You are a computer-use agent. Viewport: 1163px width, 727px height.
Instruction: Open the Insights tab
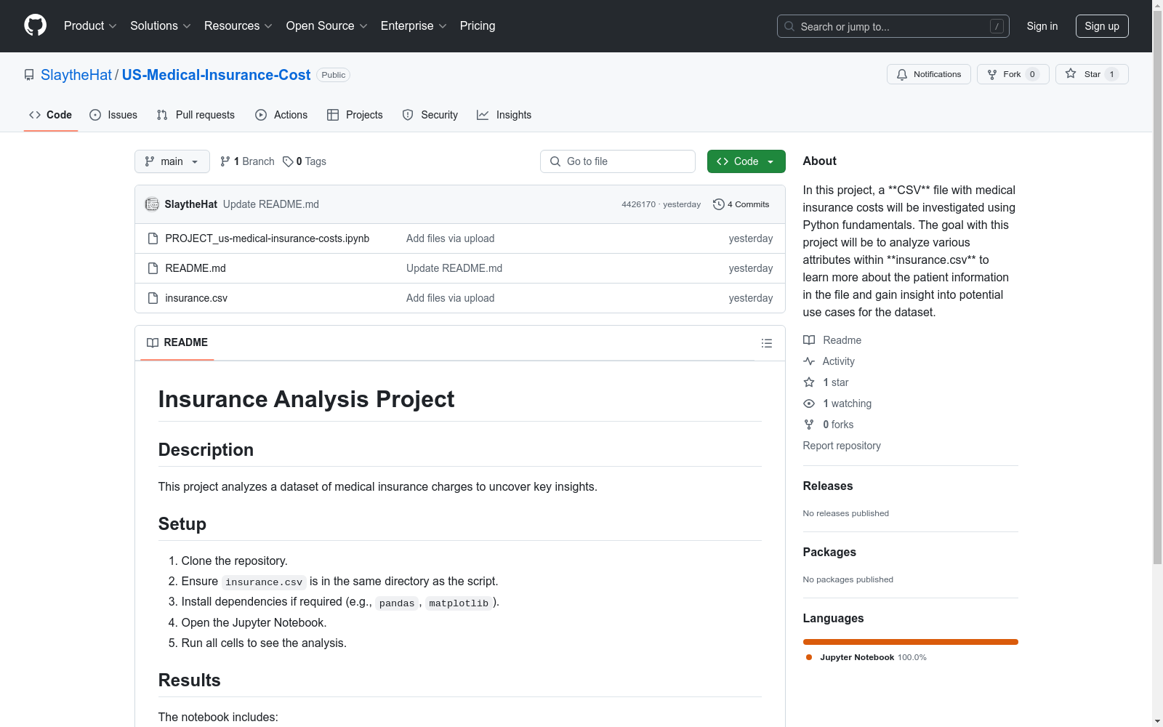504,115
